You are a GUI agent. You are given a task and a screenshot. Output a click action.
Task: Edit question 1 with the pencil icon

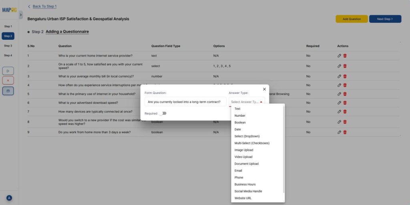(x=339, y=56)
